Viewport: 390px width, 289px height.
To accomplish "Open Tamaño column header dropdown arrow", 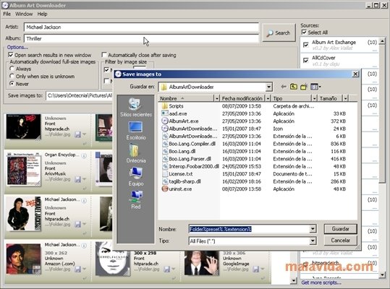I will 345,98.
